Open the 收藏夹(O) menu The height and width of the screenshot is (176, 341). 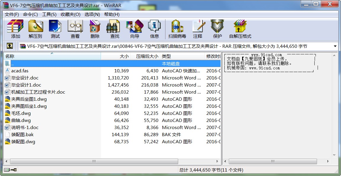[x=70, y=14]
